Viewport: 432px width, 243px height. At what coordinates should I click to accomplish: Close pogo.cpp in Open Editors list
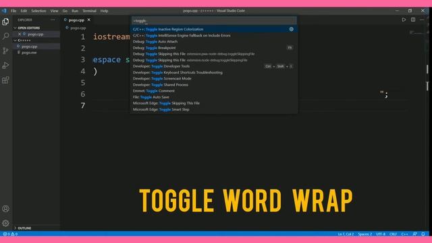coord(20,34)
